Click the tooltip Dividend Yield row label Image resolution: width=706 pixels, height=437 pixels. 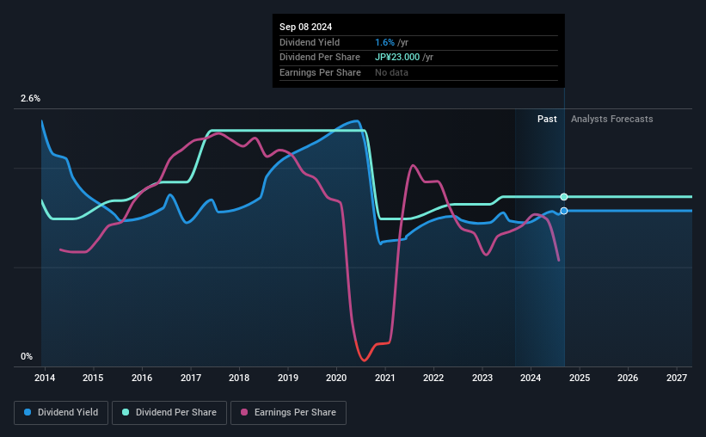point(310,42)
